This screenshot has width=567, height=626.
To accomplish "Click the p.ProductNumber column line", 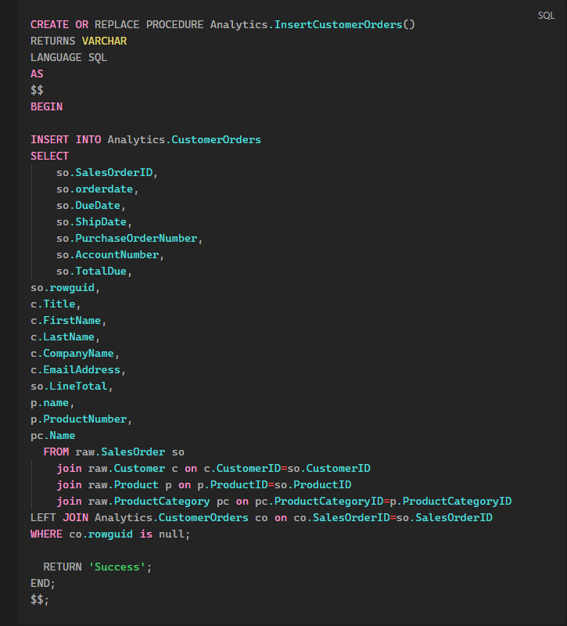I will (x=81, y=419).
